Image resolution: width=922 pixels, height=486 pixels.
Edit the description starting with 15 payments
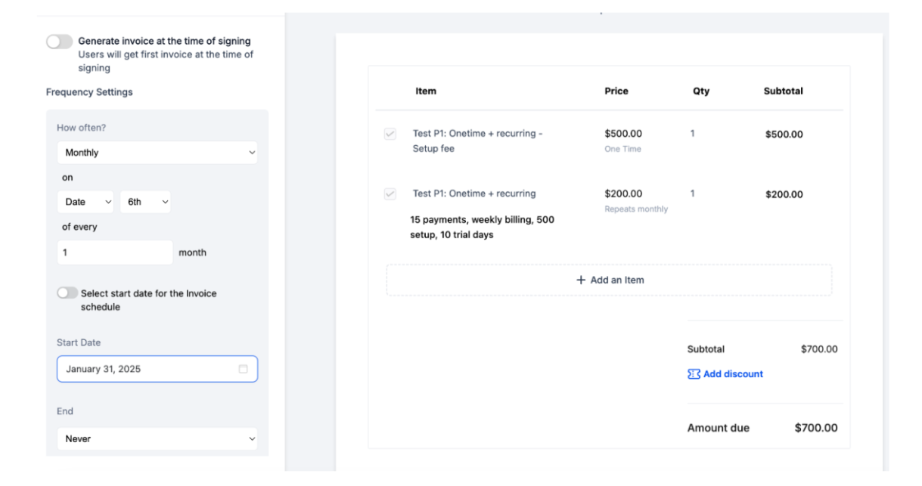(482, 228)
